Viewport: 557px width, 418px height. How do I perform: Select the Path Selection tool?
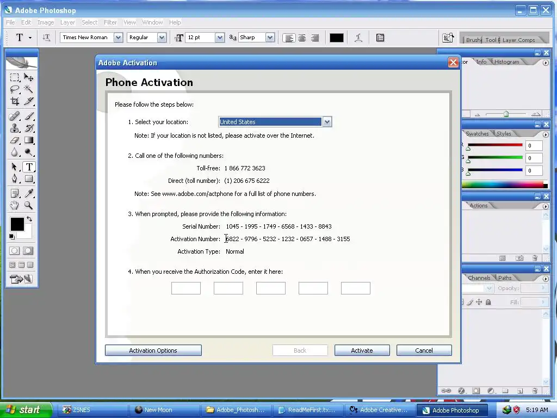15,167
